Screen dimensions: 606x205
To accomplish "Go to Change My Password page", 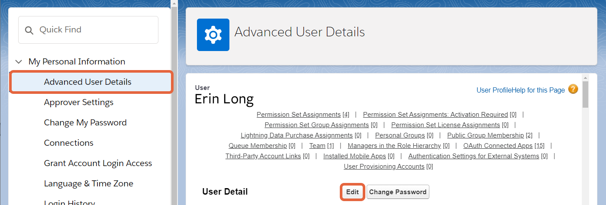I will [x=85, y=122].
